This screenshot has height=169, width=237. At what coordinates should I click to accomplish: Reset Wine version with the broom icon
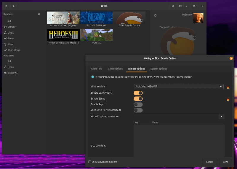pos(228,87)
